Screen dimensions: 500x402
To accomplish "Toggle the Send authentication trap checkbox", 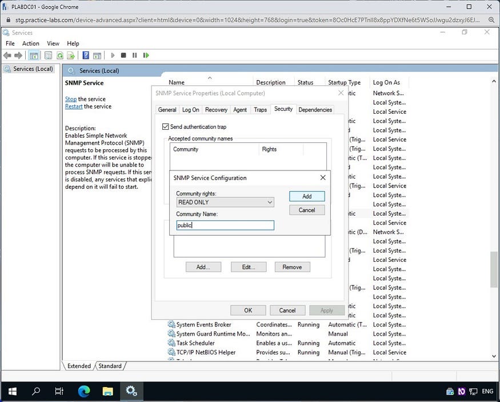I will (x=165, y=127).
